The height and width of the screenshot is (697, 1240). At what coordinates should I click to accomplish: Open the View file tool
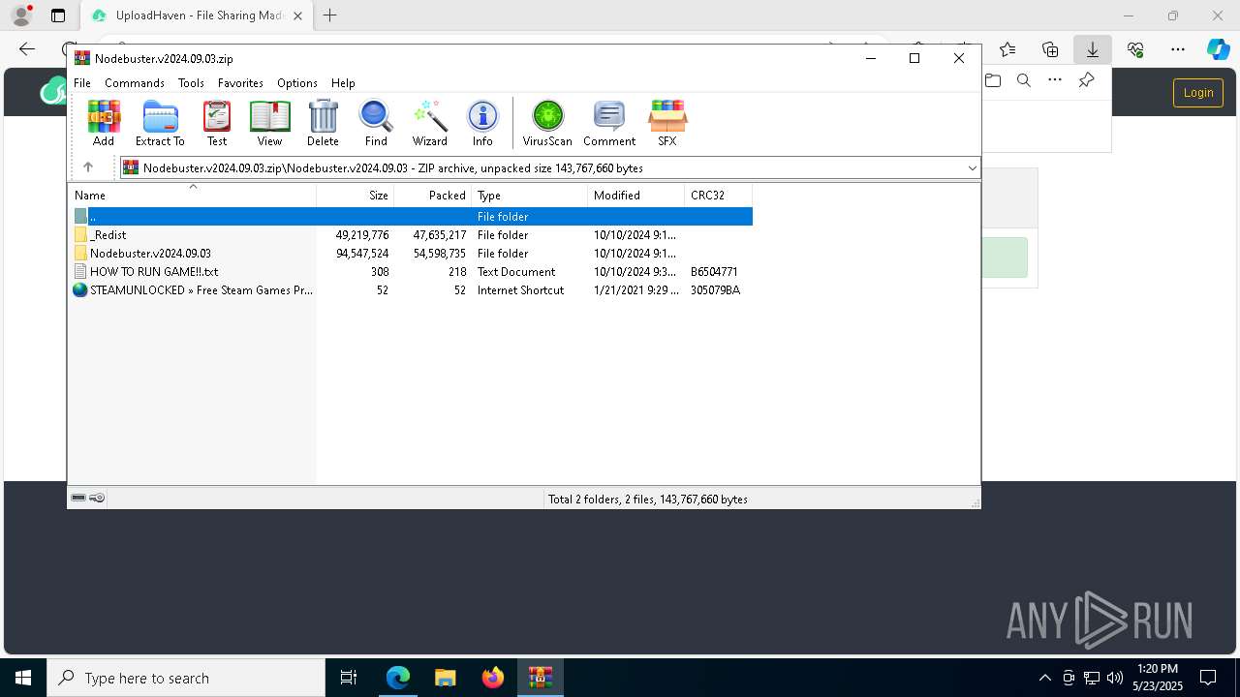[x=269, y=123]
